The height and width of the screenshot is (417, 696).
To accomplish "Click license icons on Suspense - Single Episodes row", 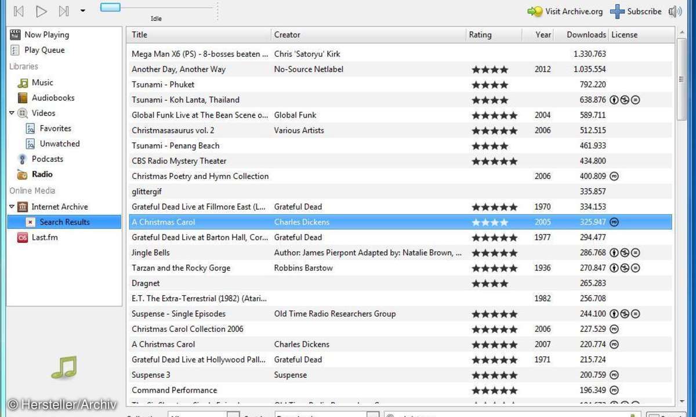I will pos(625,313).
